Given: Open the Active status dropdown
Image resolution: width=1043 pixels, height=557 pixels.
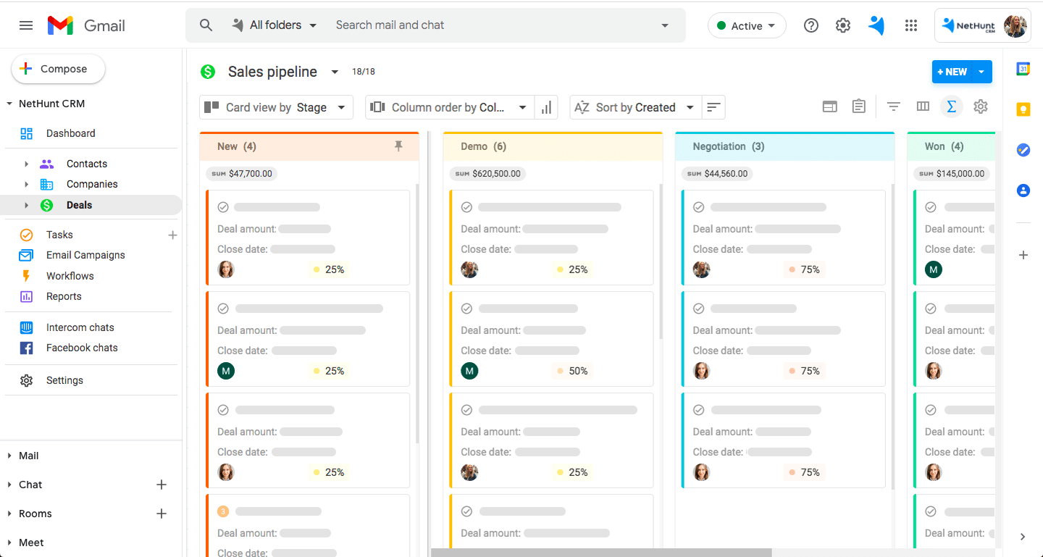Looking at the screenshot, I should click(746, 26).
